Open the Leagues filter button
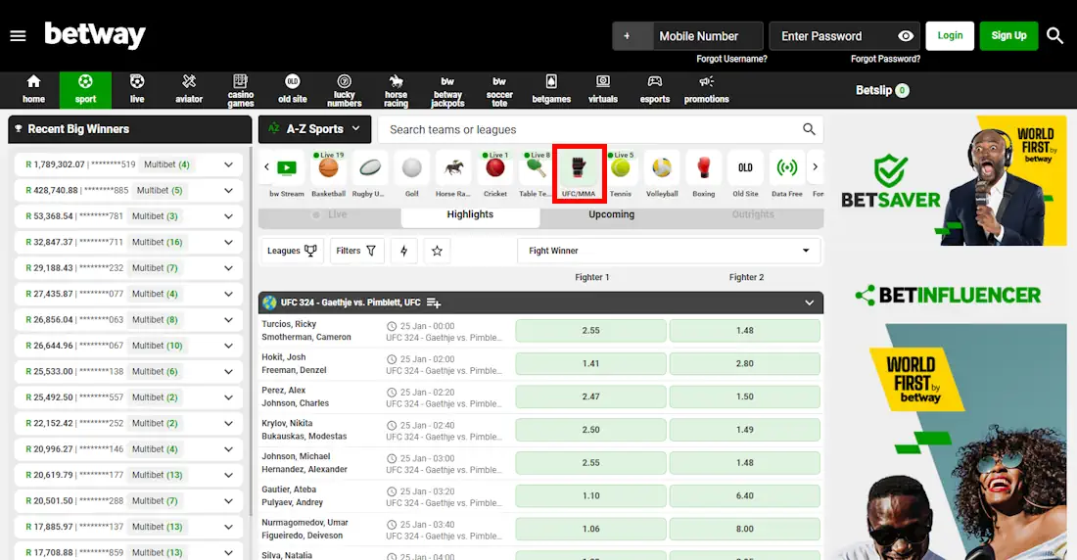1077x560 pixels. click(292, 251)
